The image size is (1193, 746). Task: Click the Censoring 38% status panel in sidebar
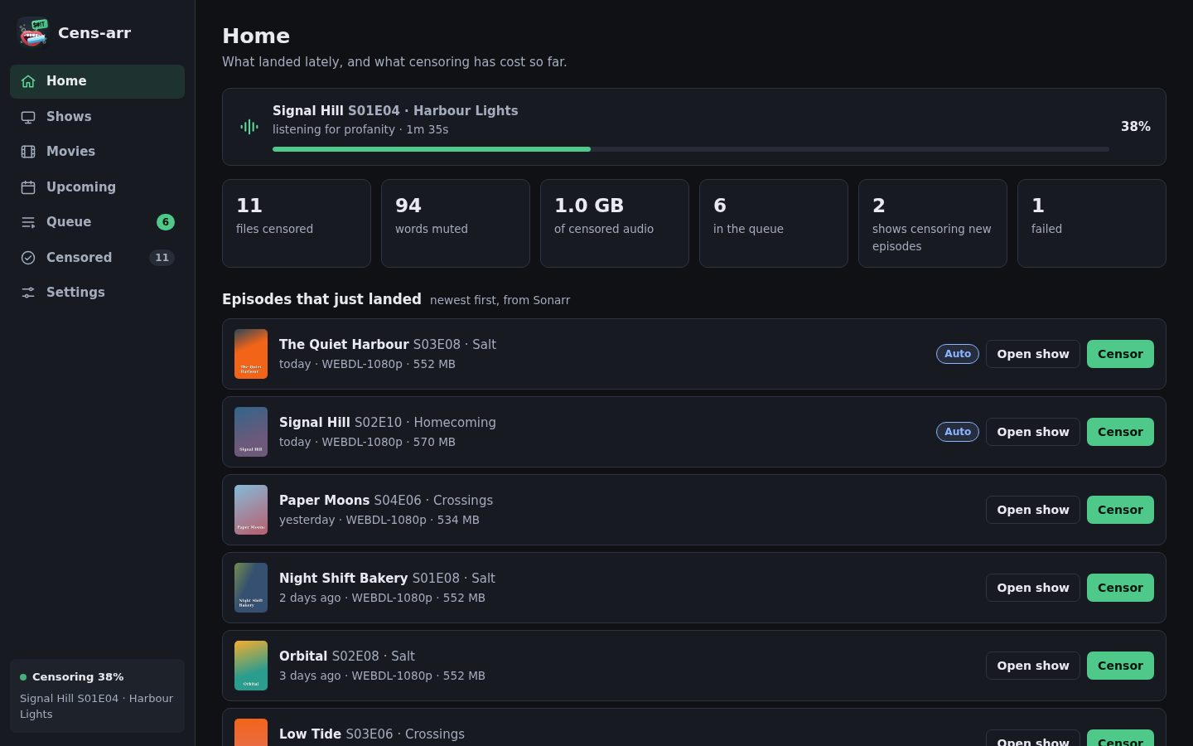pyautogui.click(x=97, y=696)
